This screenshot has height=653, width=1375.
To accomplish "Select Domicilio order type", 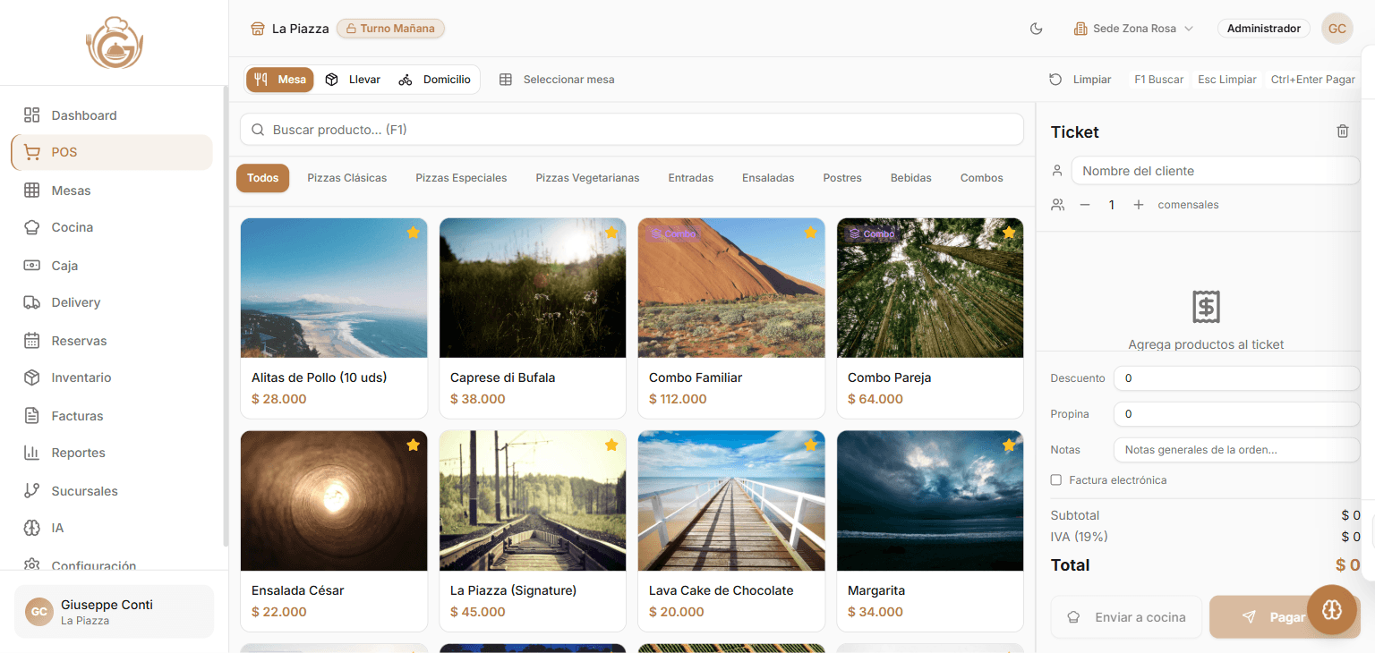I will pos(435,80).
